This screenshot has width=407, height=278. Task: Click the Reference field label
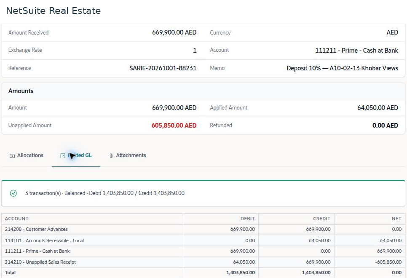pyautogui.click(x=19, y=68)
